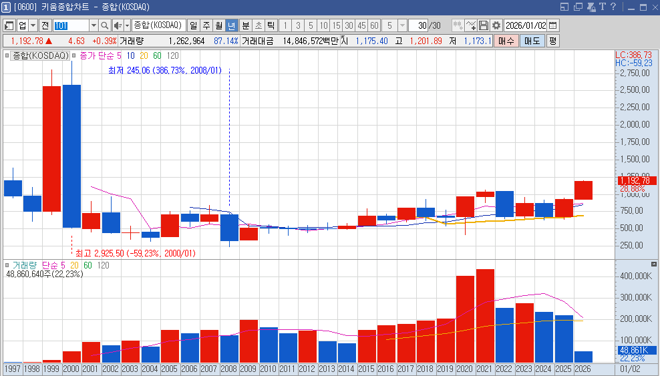
Task: Click the speaker sound icon
Action: (x=118, y=25)
